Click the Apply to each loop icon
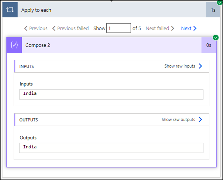The height and width of the screenshot is (180, 223). click(10, 10)
